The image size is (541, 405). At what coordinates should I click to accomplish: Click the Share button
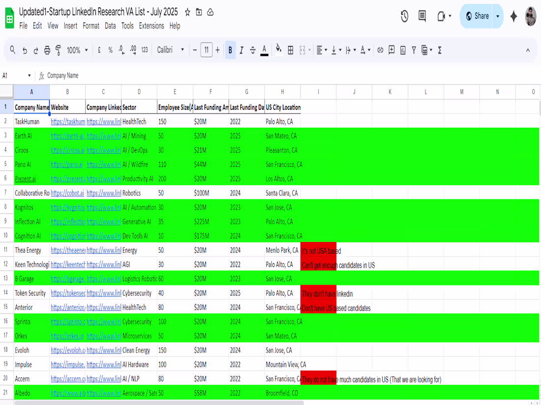[478, 16]
